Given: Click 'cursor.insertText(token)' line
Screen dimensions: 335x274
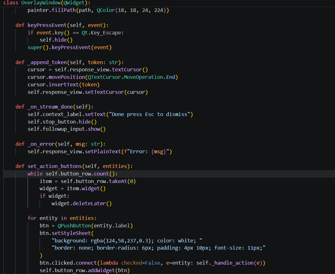Looking at the screenshot, I should coord(64,84).
